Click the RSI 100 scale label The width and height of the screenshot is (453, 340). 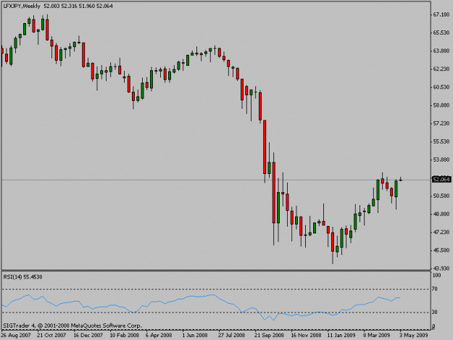click(436, 275)
